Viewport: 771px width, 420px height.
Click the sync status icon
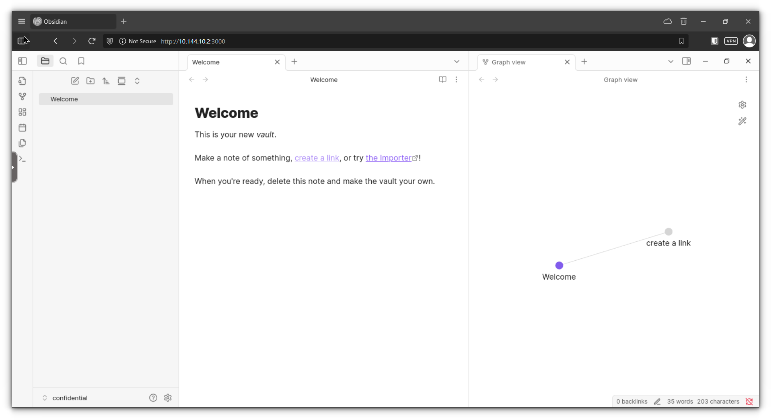tap(749, 401)
